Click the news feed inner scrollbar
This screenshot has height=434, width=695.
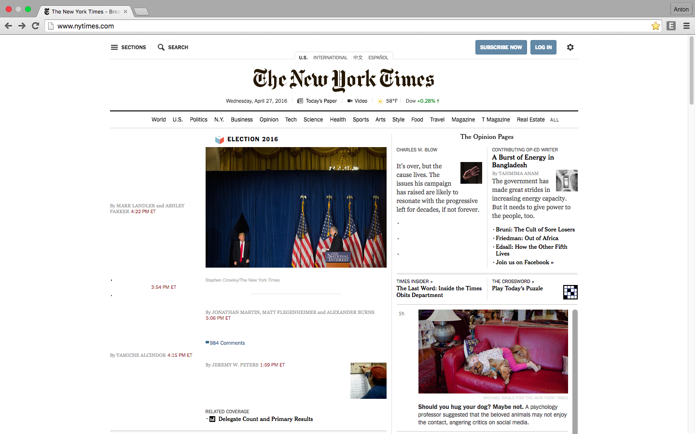pyautogui.click(x=575, y=372)
